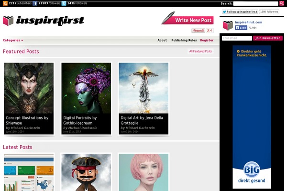
Task: Click title Concept Illustrations by Shiawase
Action: point(27,120)
